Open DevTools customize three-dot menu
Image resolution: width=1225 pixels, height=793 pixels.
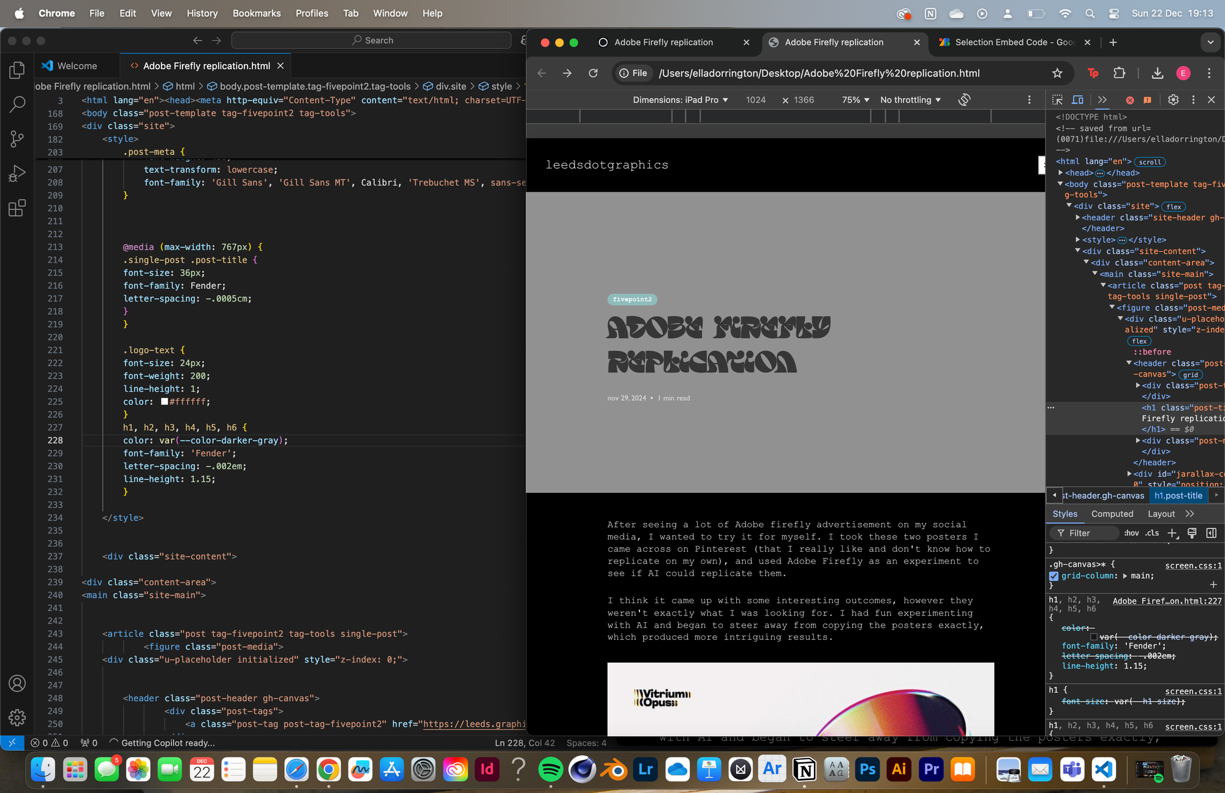tap(1193, 100)
